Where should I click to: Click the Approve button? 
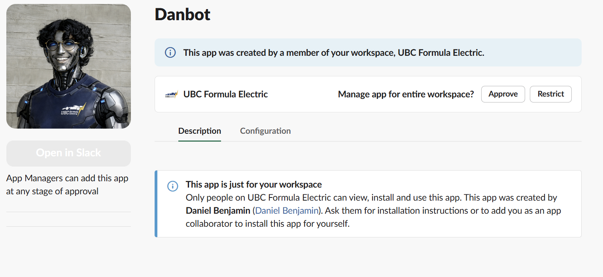[503, 94]
